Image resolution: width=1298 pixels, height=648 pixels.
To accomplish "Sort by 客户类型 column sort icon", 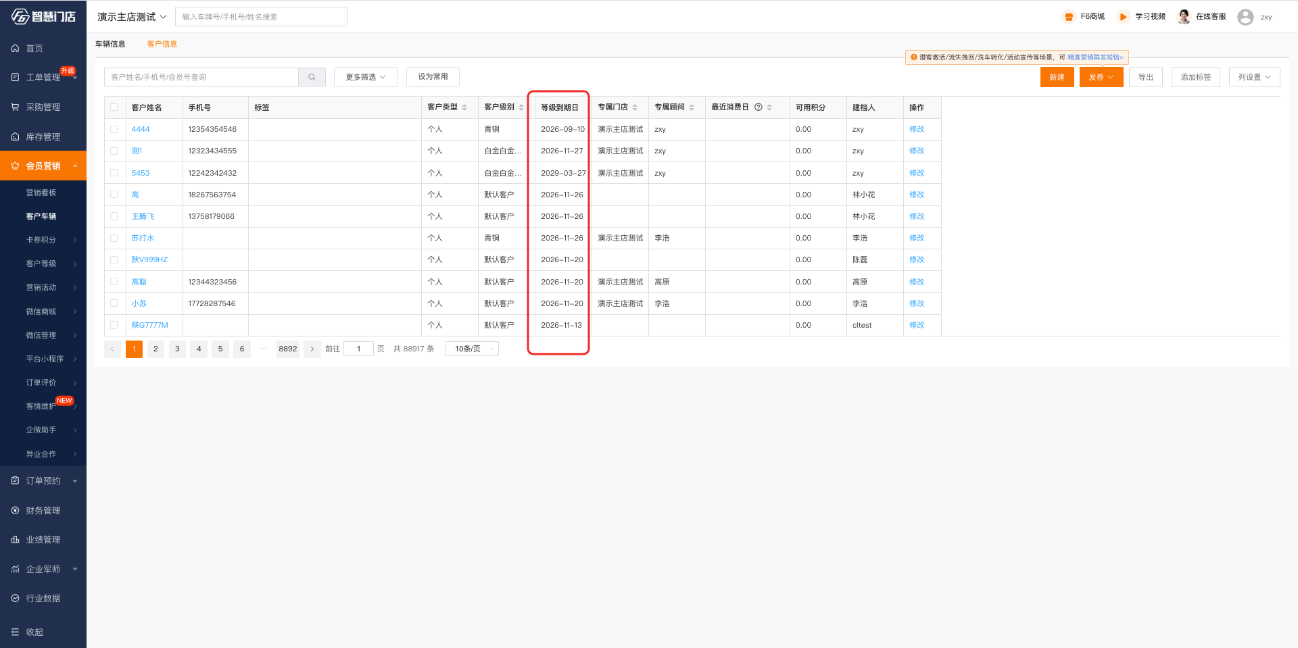I will click(x=464, y=107).
